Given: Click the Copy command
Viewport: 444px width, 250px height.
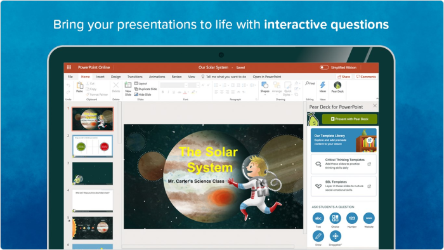Looking at the screenshot, I should 91,89.
